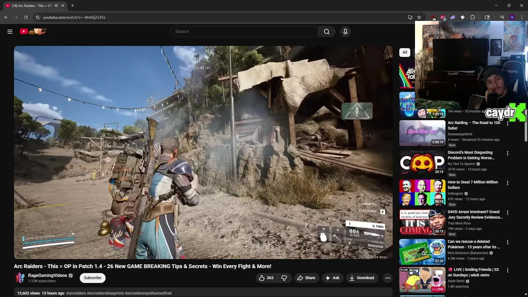This screenshot has height=297, width=528.
Task: Click the search magnifier button
Action: tap(327, 31)
